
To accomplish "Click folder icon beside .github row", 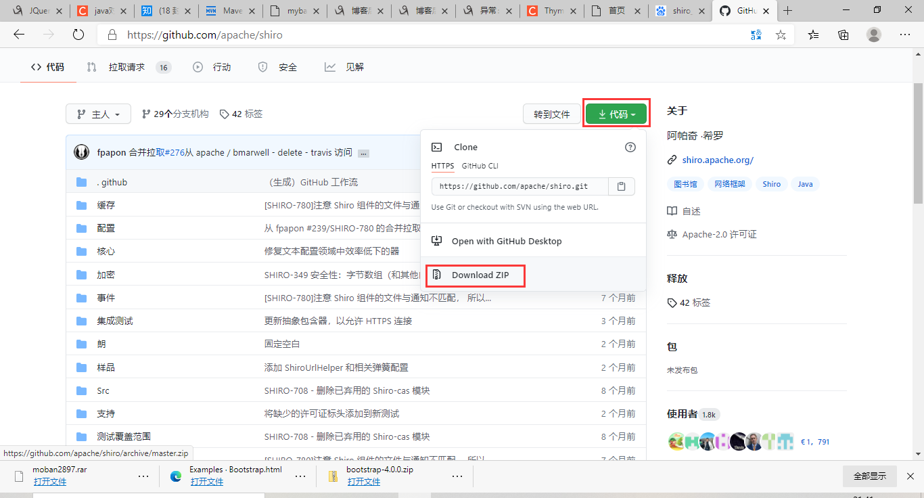I will coord(82,182).
